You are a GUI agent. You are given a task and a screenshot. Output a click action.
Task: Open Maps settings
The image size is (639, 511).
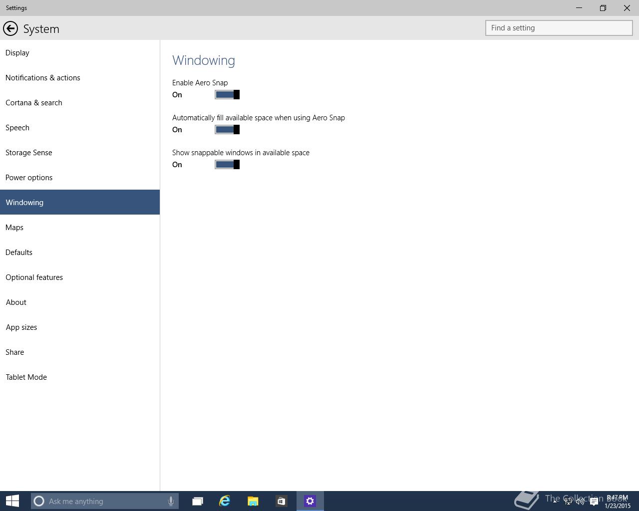[80, 227]
